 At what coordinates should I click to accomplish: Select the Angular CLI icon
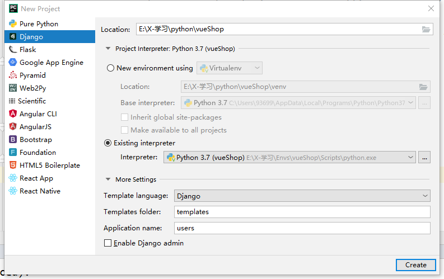[x=13, y=114]
